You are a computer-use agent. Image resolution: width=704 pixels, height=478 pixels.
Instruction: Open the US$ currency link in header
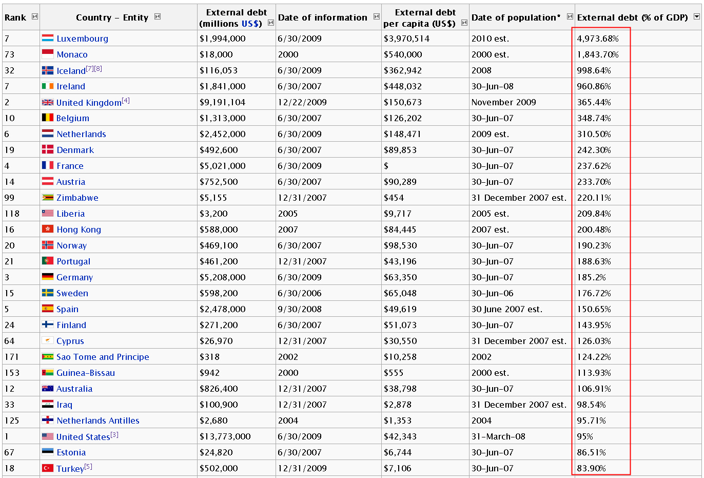pyautogui.click(x=251, y=24)
